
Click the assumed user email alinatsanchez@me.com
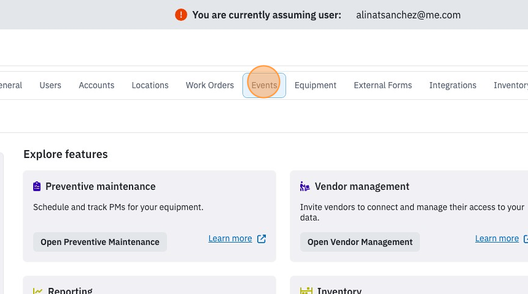tap(408, 15)
